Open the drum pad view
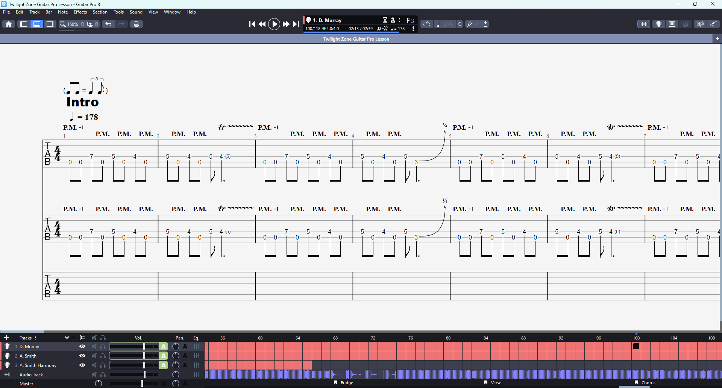This screenshot has width=722, height=388. click(x=686, y=24)
